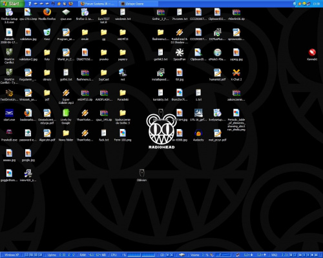Image resolution: width=323 pixels, height=258 pixels.
Task: Open the EuroTEST folder
Action: coord(104,16)
